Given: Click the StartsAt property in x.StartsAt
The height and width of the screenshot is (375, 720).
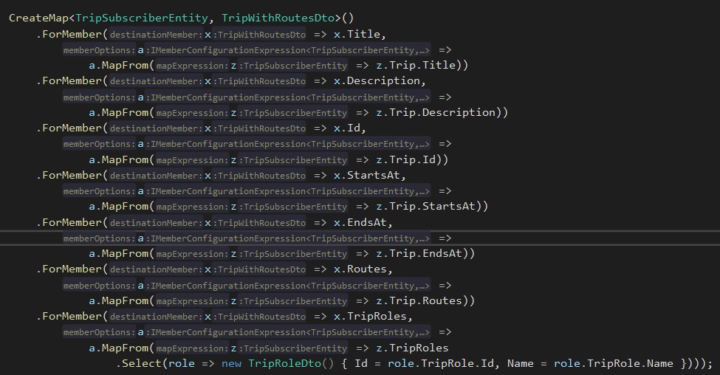Looking at the screenshot, I should click(x=374, y=176).
